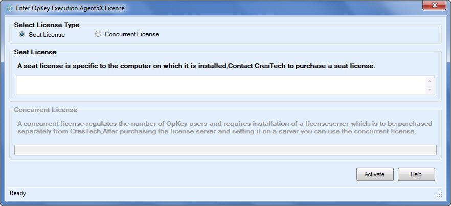Viewport: 451px width, 206px height.
Task: Click the grayed 'Concurrent License' section heading
Action: (46, 110)
